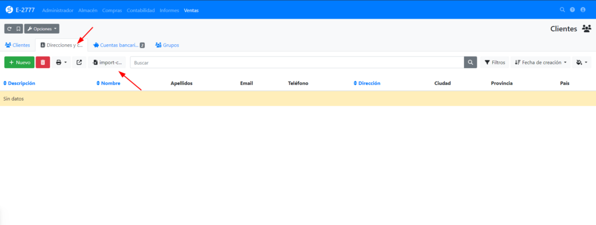Switch to the Grupos tab
Image resolution: width=596 pixels, height=225 pixels.
pos(167,45)
